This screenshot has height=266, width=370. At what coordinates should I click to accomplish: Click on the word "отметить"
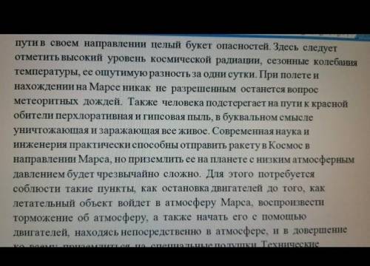[x=37, y=58]
